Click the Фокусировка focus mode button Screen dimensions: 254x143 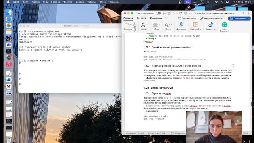[178, 133]
